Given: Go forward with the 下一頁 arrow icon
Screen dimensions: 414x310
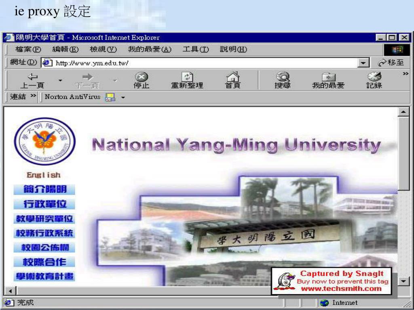Looking at the screenshot, I should 87,77.
